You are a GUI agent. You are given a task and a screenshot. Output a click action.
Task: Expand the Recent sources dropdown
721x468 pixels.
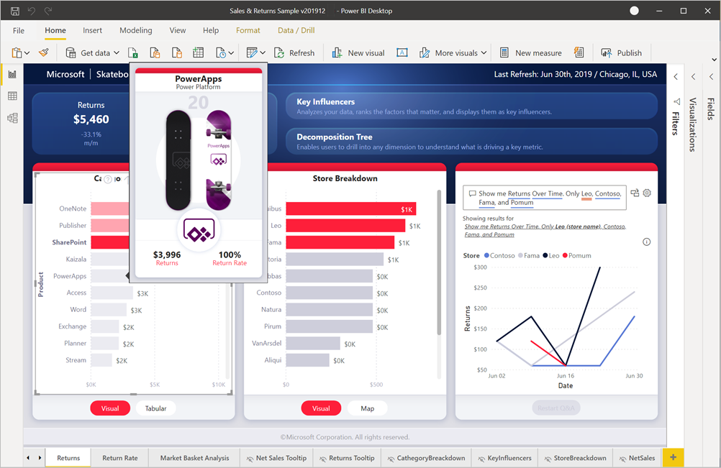pos(230,52)
